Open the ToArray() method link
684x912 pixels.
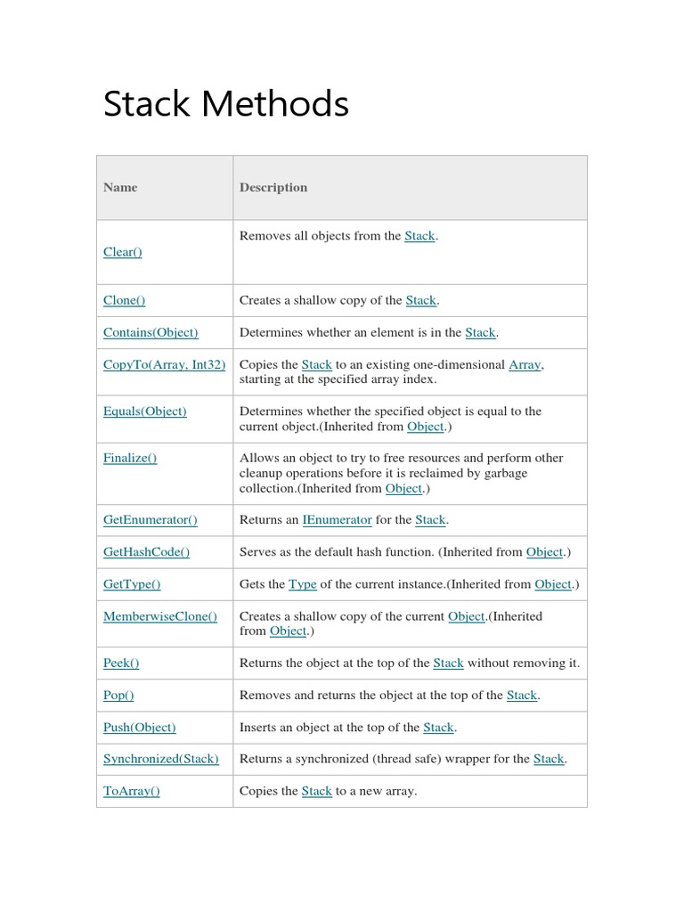pos(132,791)
